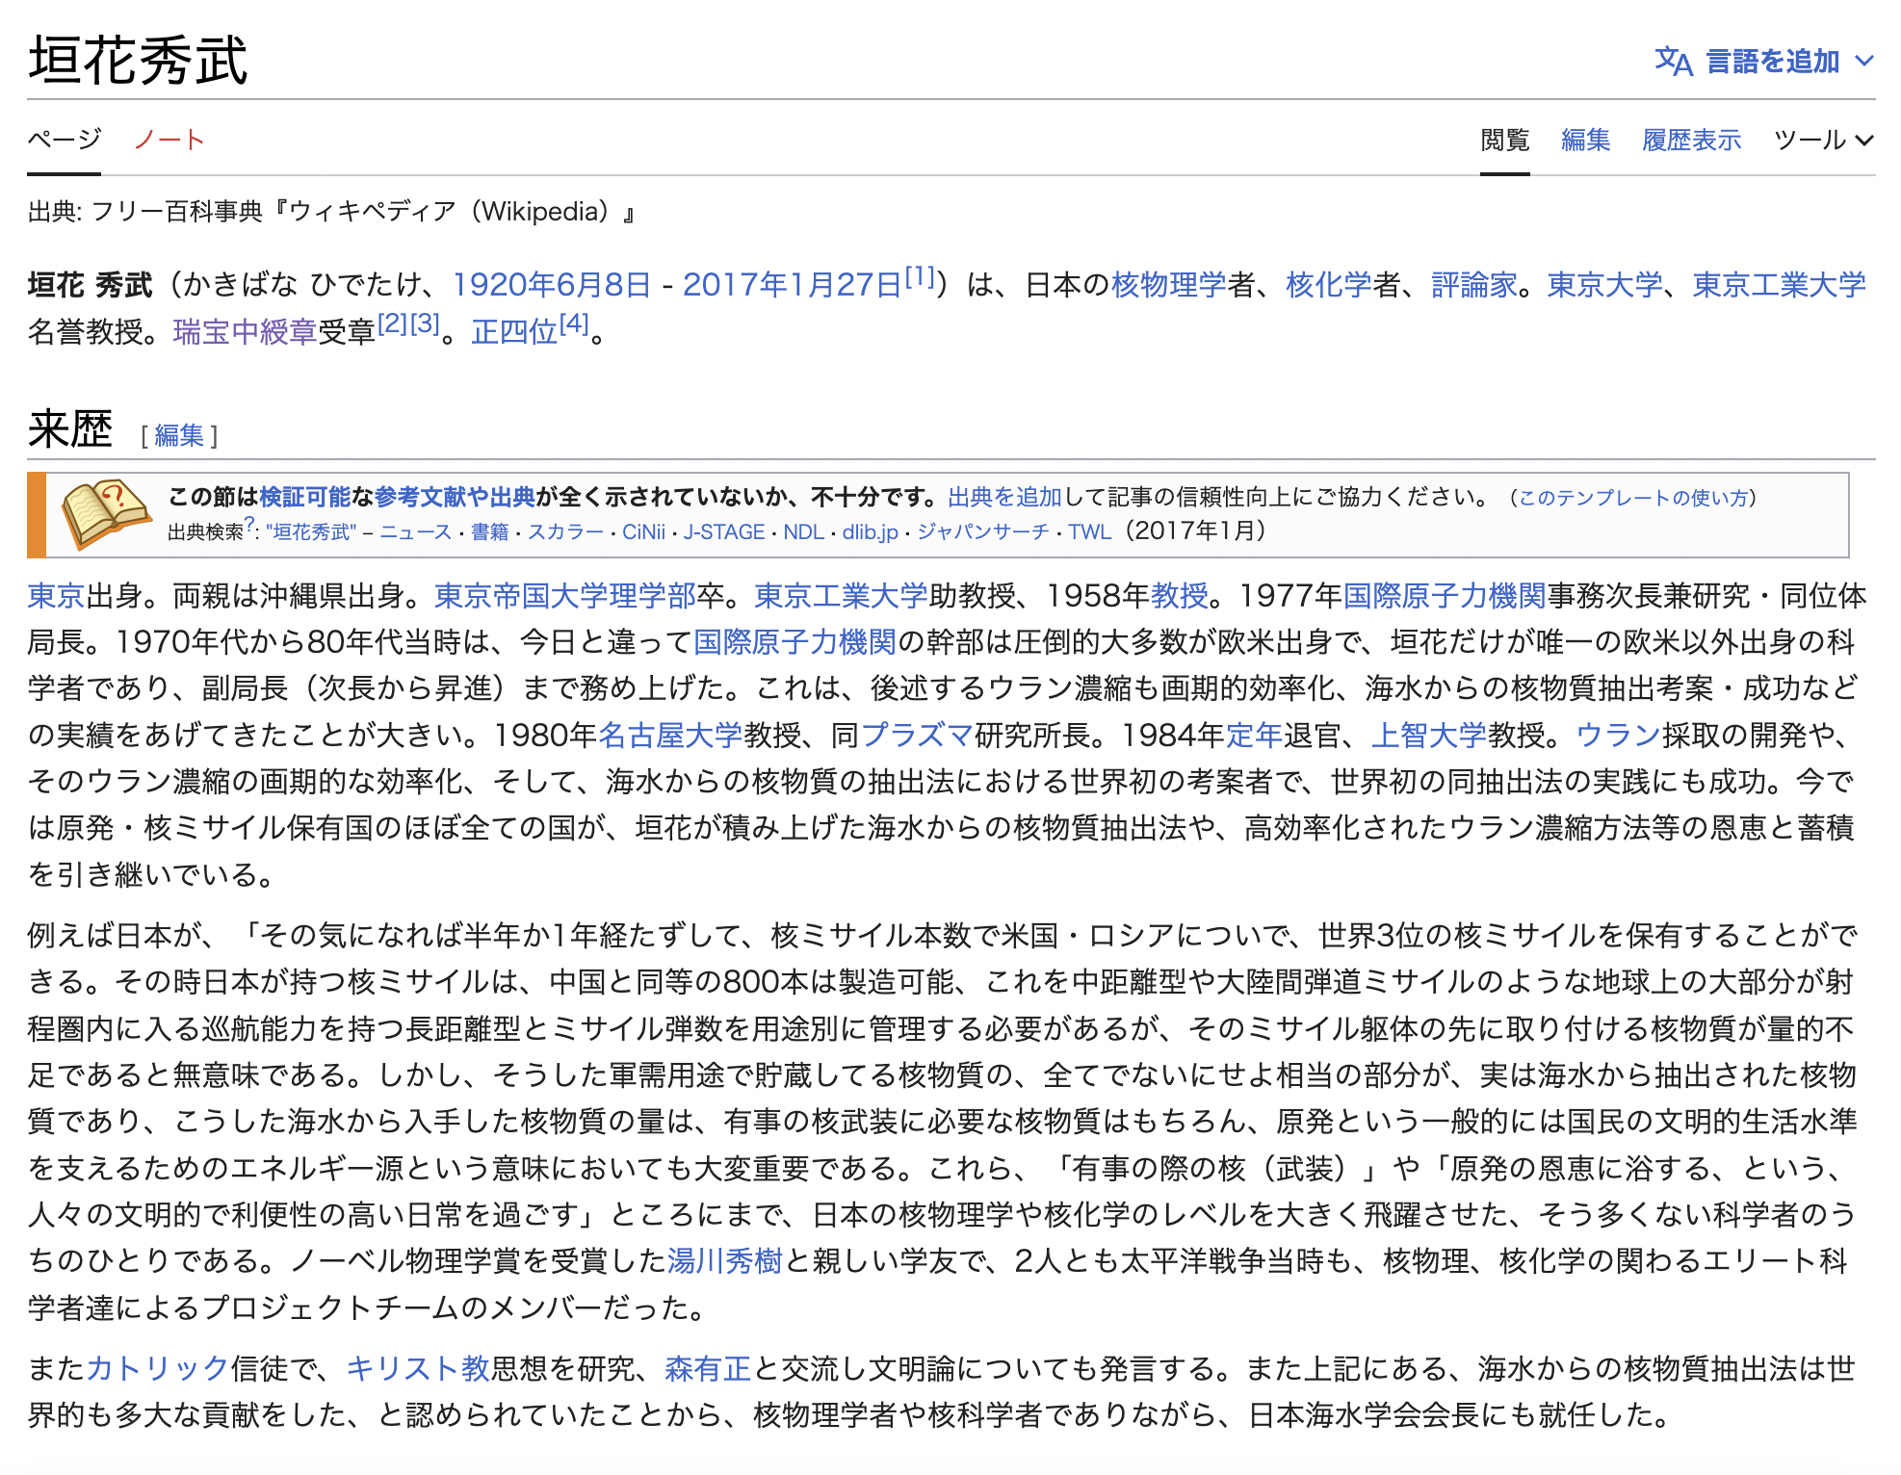The height and width of the screenshot is (1475, 1901).
Task: Click 参考文献や出典 link in notice box
Action: click(x=455, y=497)
